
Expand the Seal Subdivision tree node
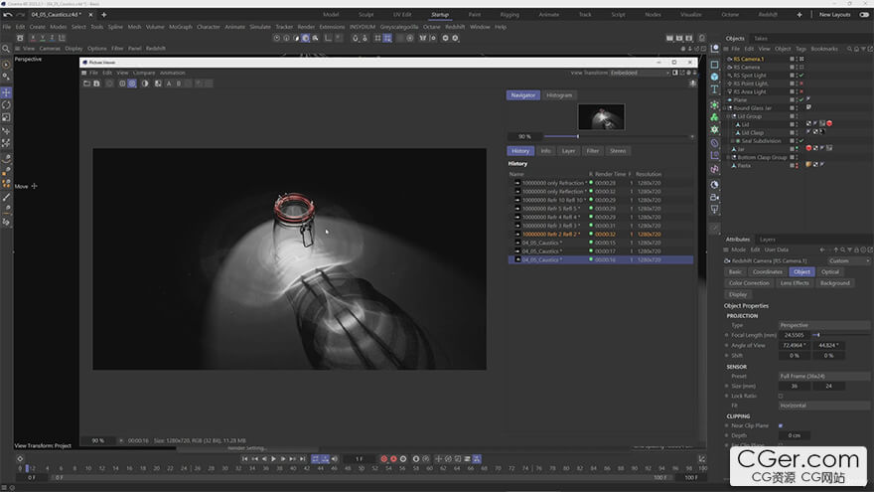point(732,141)
